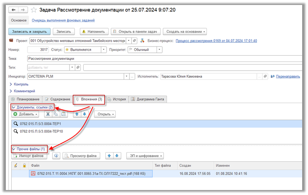Image resolution: width=308 pixels, height=195 pixels.
Task: Click the lock column header icon
Action: pos(25,165)
